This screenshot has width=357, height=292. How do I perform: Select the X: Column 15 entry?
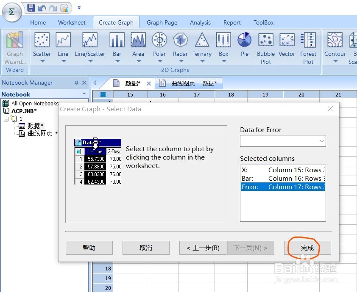[x=283, y=170]
